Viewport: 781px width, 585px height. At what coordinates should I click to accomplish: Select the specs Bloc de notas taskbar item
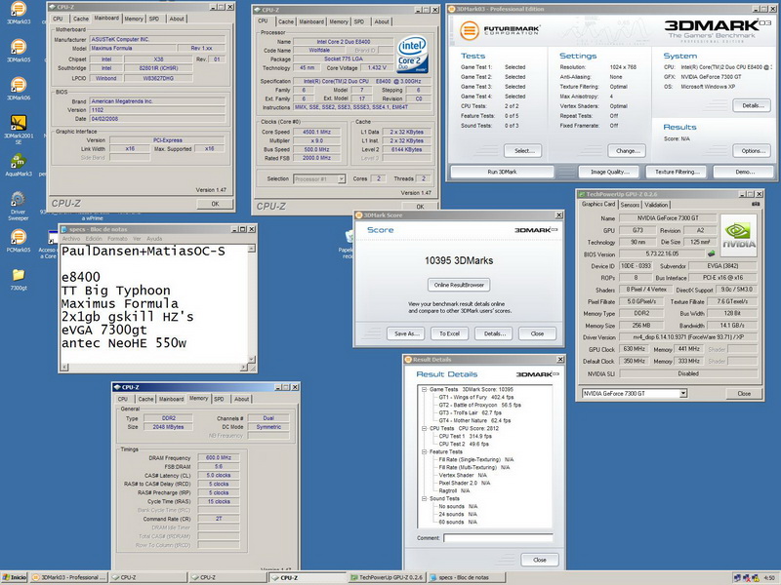coord(467,577)
